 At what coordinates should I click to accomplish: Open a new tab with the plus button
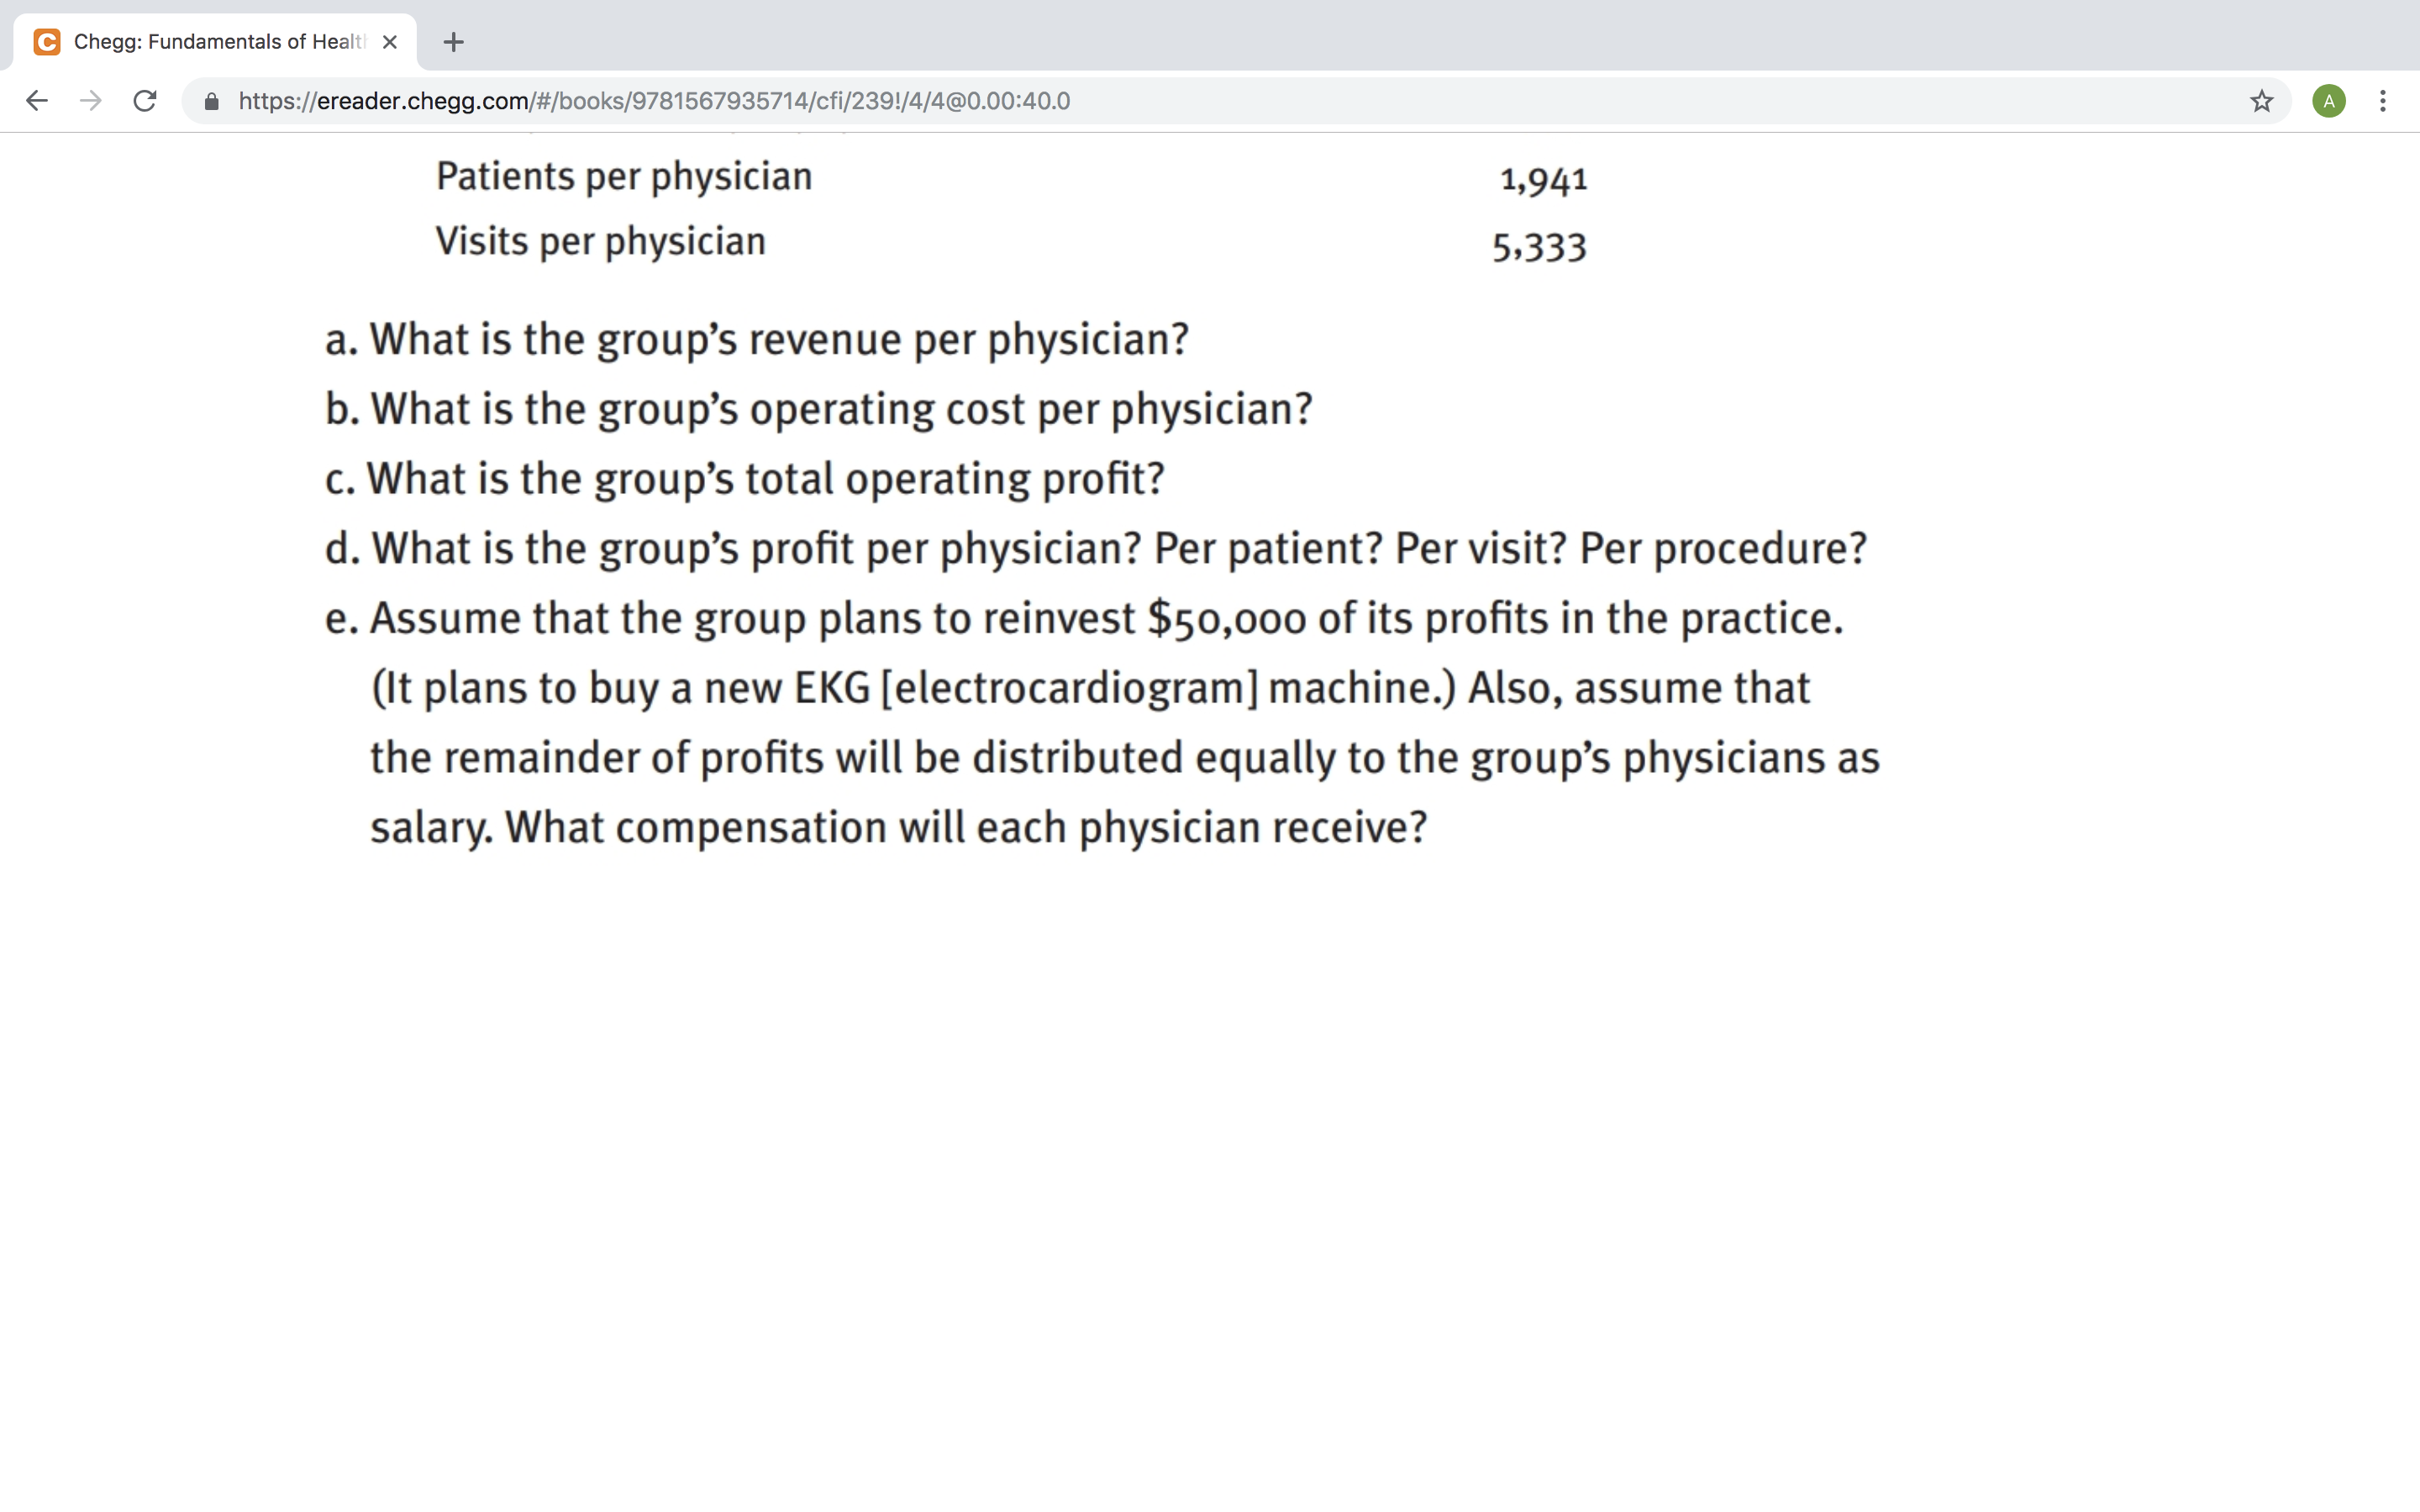453,42
